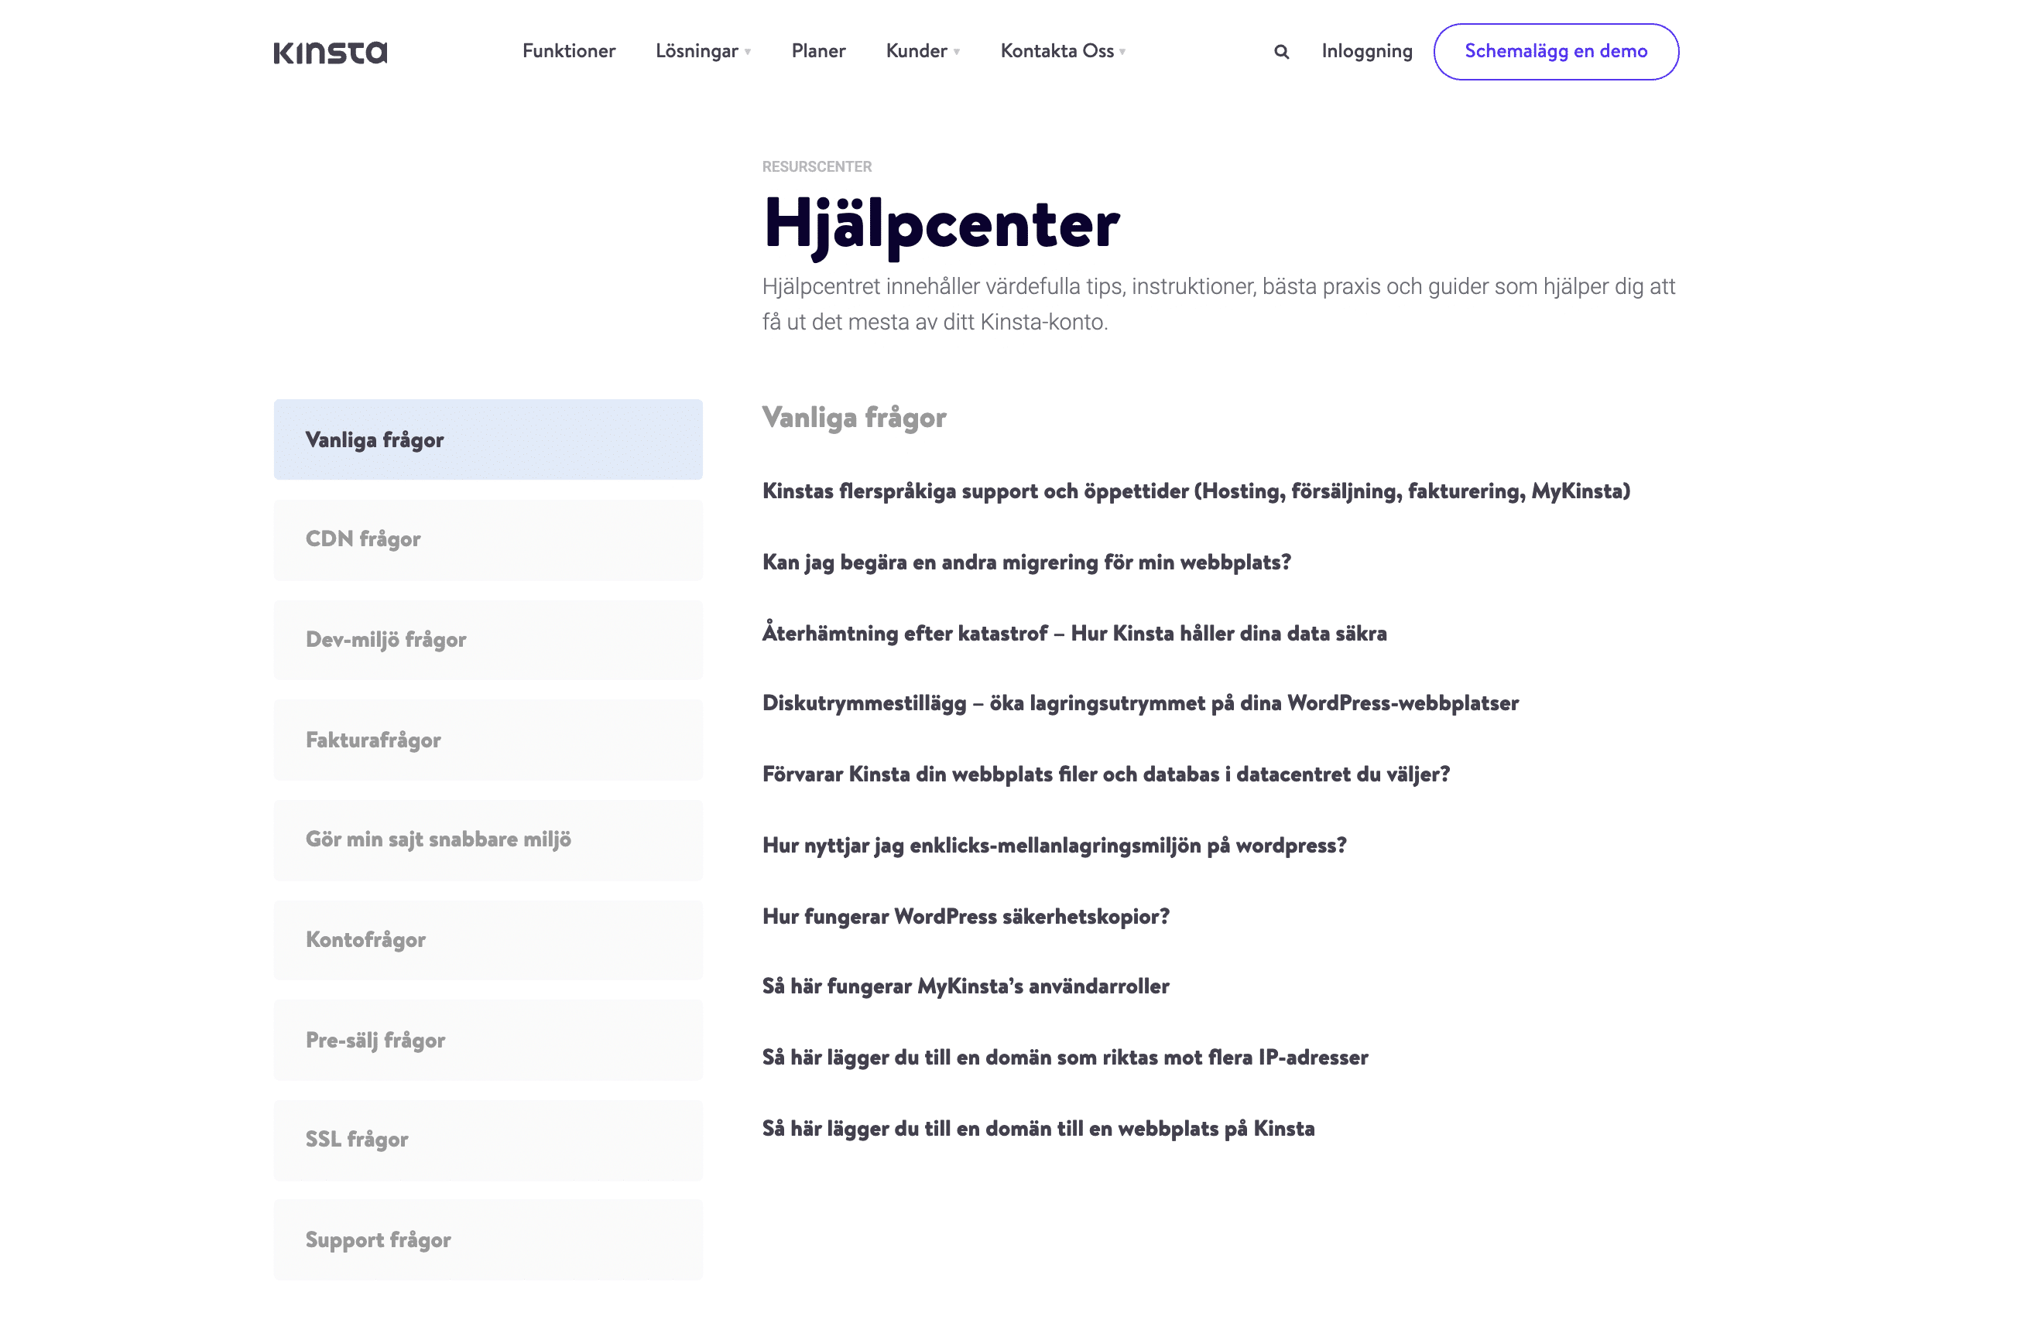Viewport: 2025px width, 1340px height.
Task: Open the Resurscenter breadcrumb link
Action: click(x=817, y=166)
